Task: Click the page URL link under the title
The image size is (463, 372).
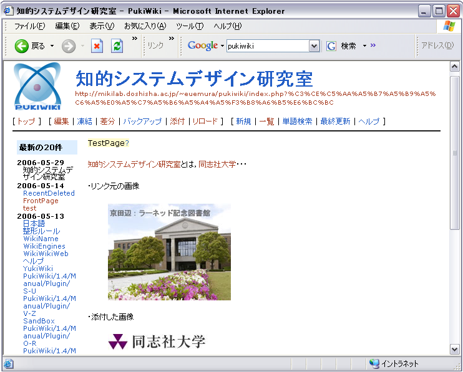Action: [255, 98]
